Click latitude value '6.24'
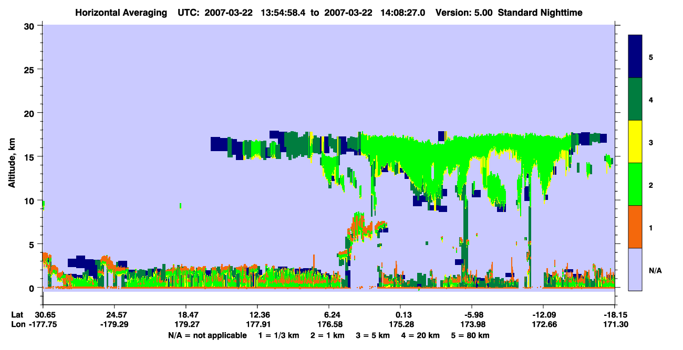Image resolution: width=683 pixels, height=350 pixels. (x=329, y=315)
